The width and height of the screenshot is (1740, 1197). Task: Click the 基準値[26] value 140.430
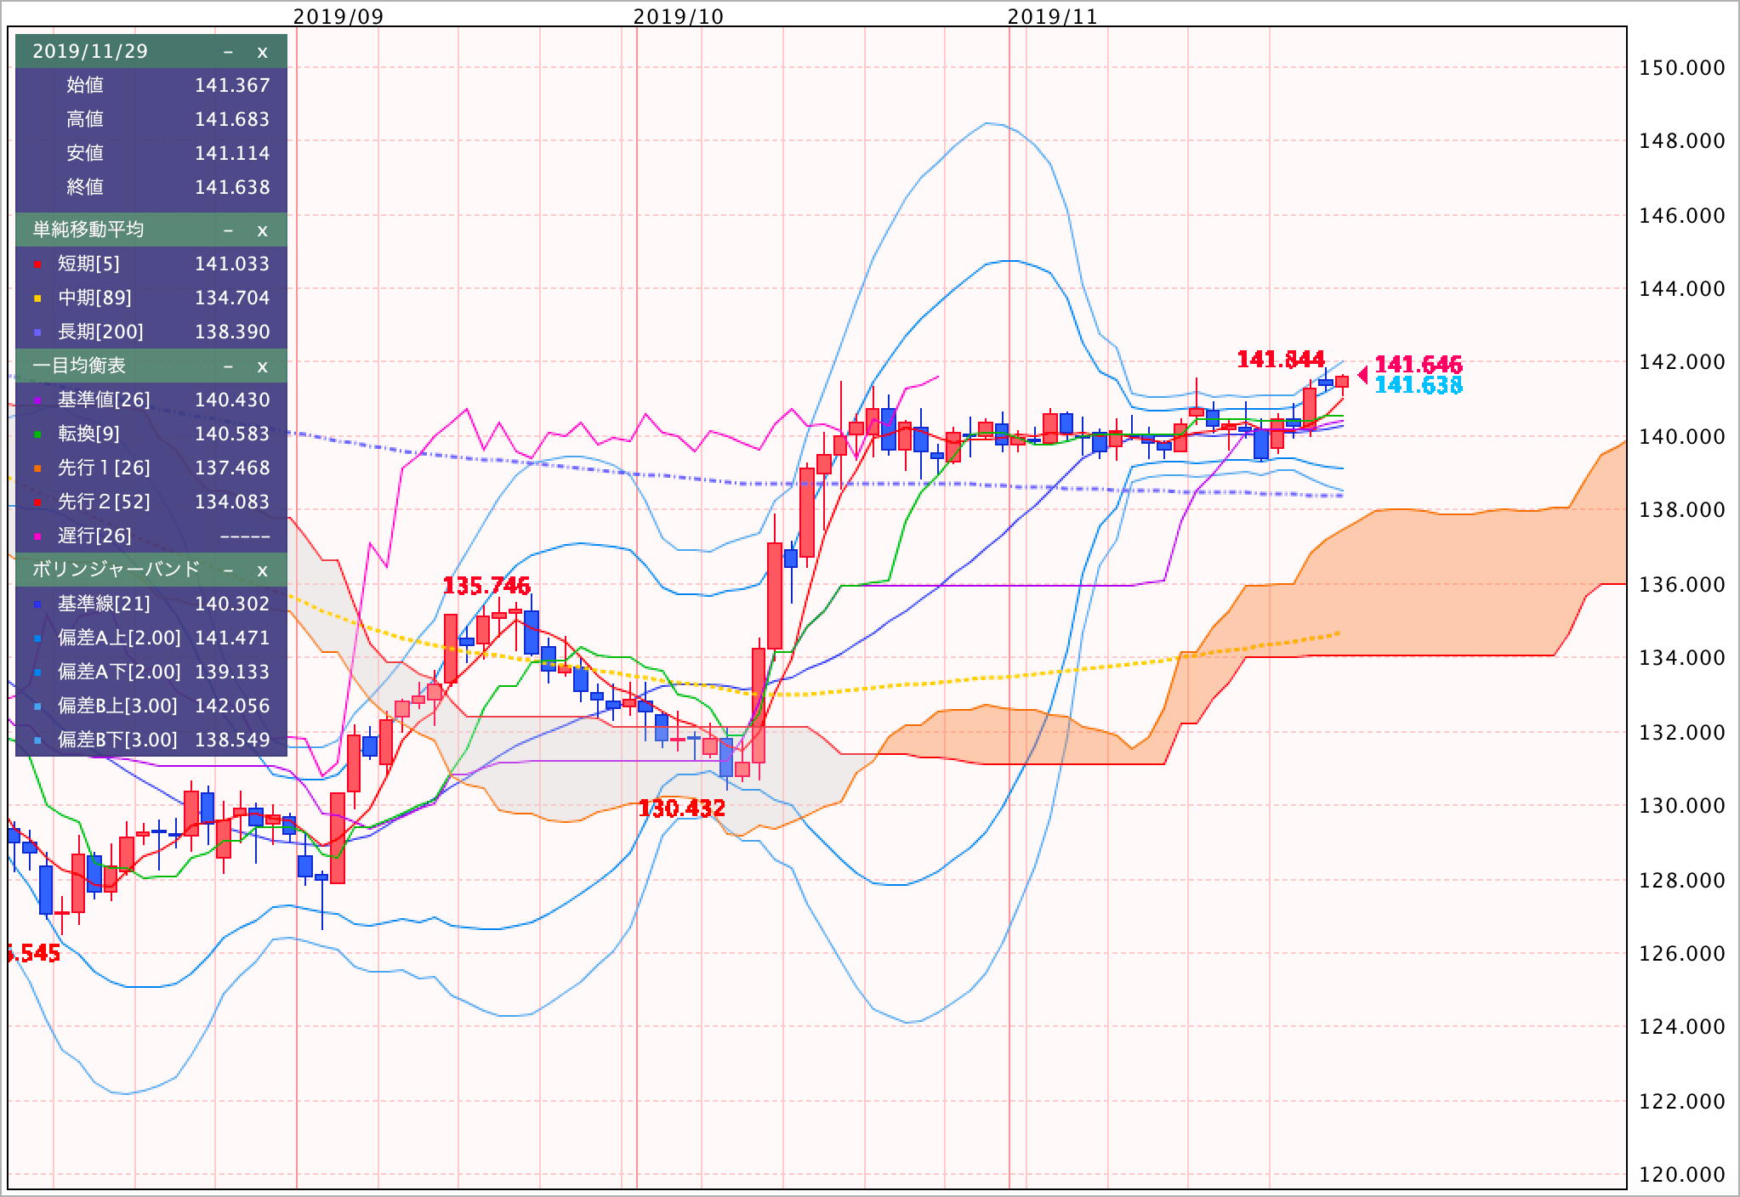click(232, 400)
